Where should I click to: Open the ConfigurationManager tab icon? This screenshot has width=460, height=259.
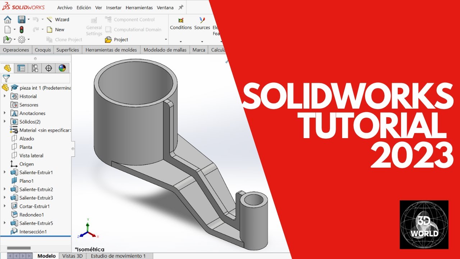(35, 68)
